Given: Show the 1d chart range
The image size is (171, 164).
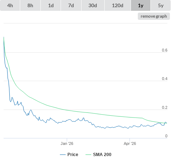Looking at the screenshot, I should 51,5.
